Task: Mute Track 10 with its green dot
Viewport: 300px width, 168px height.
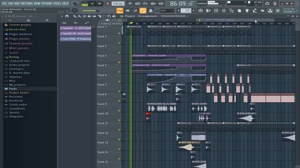Action: (119, 120)
